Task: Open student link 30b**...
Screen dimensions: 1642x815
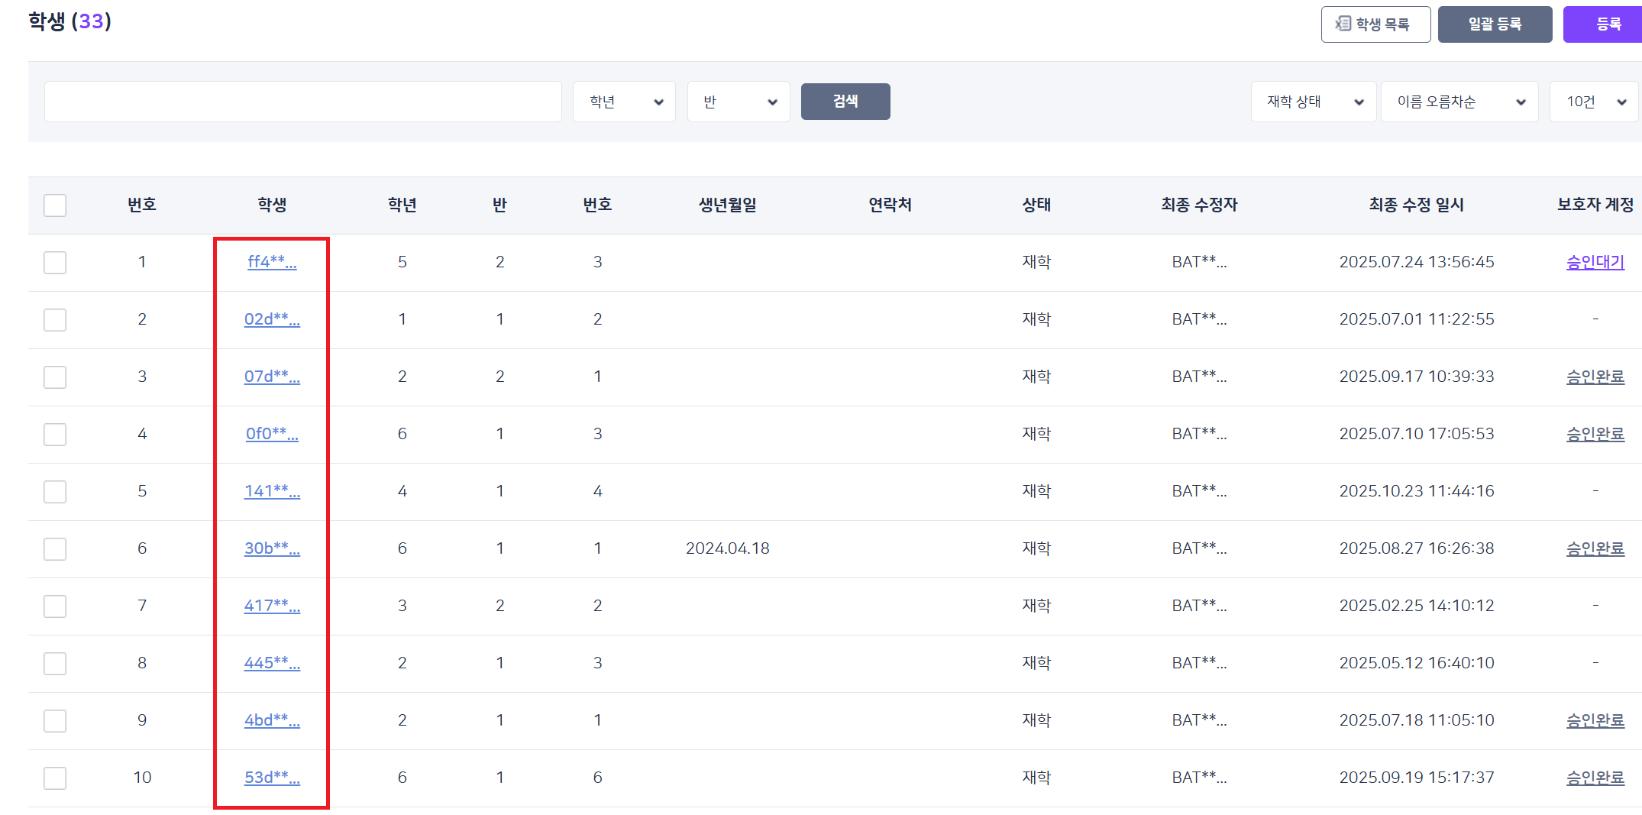Action: point(272,548)
